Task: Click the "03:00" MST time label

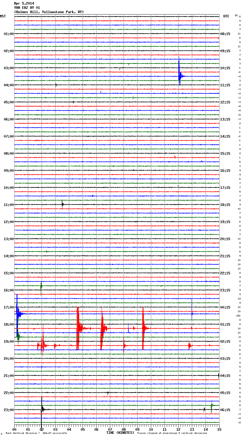Action: pyautogui.click(x=9, y=68)
